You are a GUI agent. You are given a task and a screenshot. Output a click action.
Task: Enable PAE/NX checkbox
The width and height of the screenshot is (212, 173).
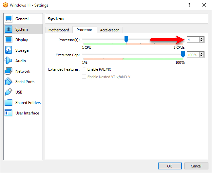click(84, 69)
